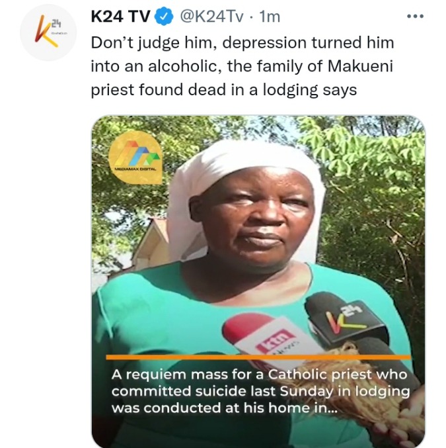Viewport: 446px width, 448px height.
Task: Click the blue verified badge
Action: pyautogui.click(x=164, y=17)
